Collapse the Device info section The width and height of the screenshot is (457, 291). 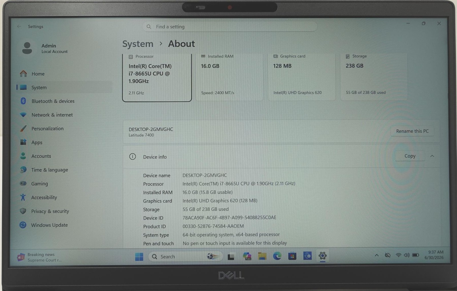pos(432,156)
